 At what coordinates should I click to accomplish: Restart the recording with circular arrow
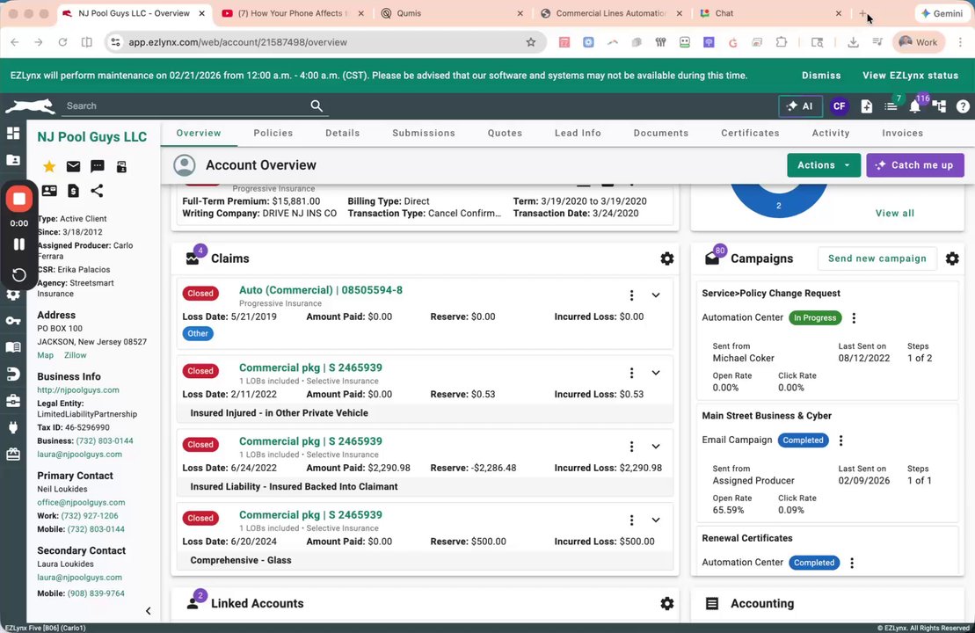click(19, 275)
